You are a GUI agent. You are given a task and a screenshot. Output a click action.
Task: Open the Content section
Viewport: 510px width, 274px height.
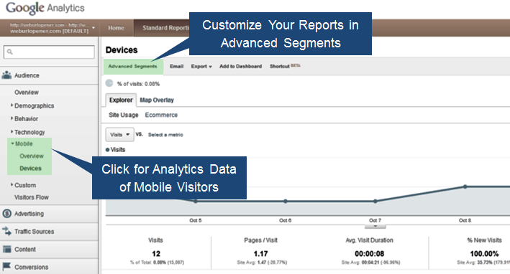pos(49,250)
